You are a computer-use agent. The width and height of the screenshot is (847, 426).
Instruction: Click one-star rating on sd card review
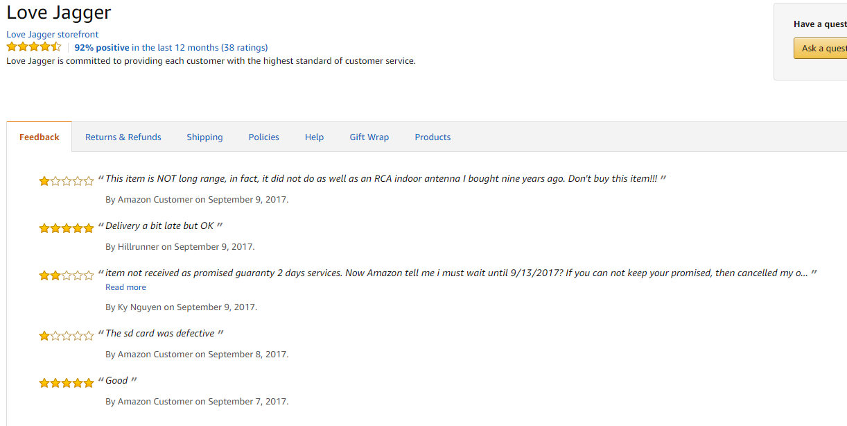point(67,336)
